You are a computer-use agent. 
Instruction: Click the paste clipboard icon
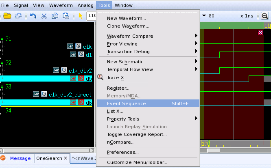(x=66, y=16)
